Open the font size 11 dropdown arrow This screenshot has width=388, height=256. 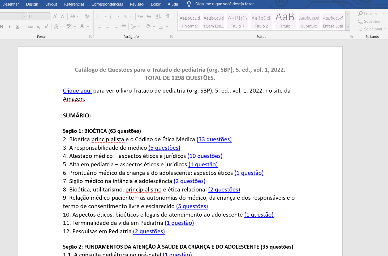pos(48,16)
